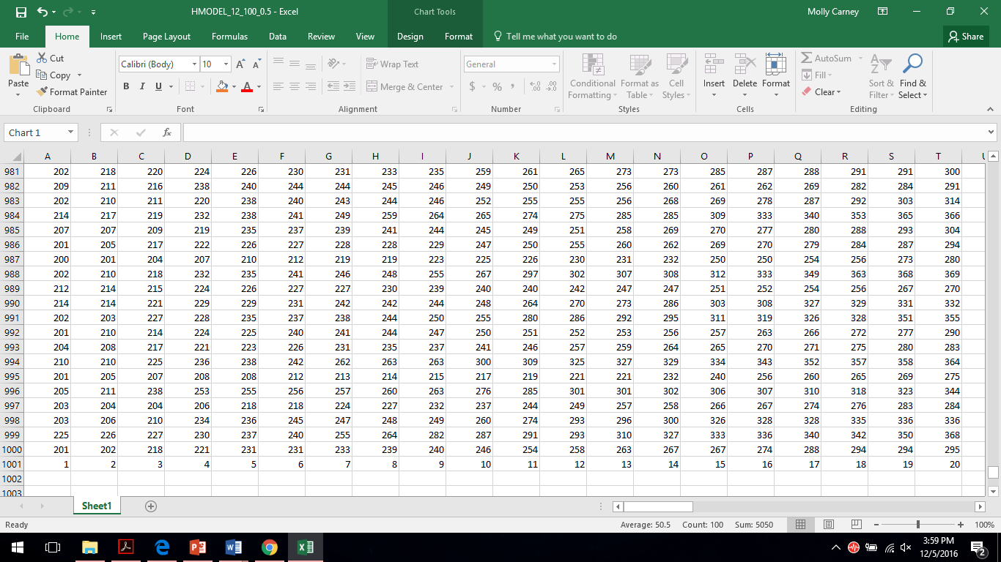Screen dimensions: 1001x562
Task: Add new sheet with plus icon
Action: [x=151, y=506]
